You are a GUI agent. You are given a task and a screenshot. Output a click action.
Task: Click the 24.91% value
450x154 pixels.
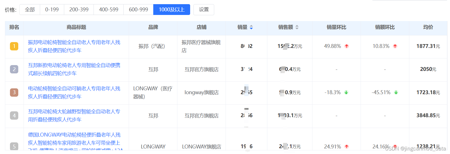[332, 147]
